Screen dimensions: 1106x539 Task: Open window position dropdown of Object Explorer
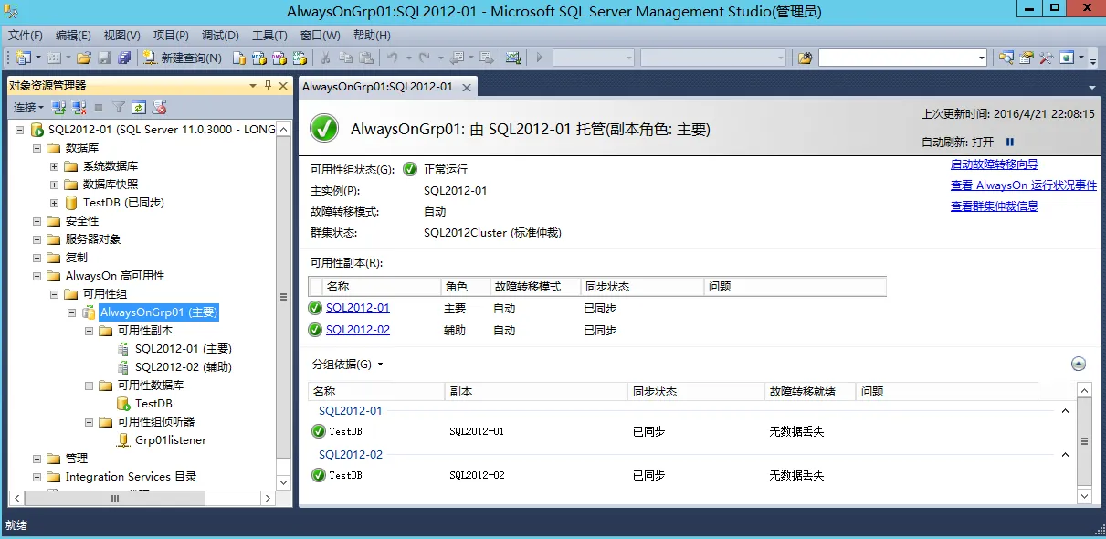click(x=253, y=85)
